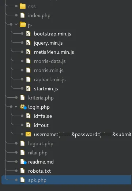Click the js folder icon
The width and height of the screenshot is (132, 191).
(23, 25)
